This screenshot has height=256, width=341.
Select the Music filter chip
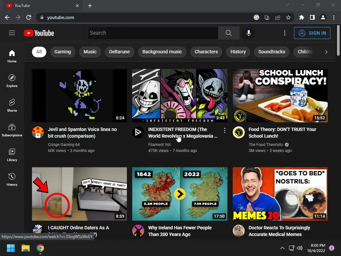pyautogui.click(x=90, y=52)
